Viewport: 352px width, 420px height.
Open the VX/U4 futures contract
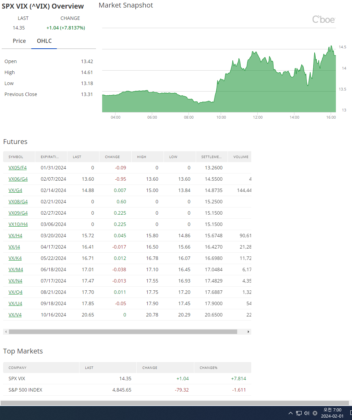[15, 303]
